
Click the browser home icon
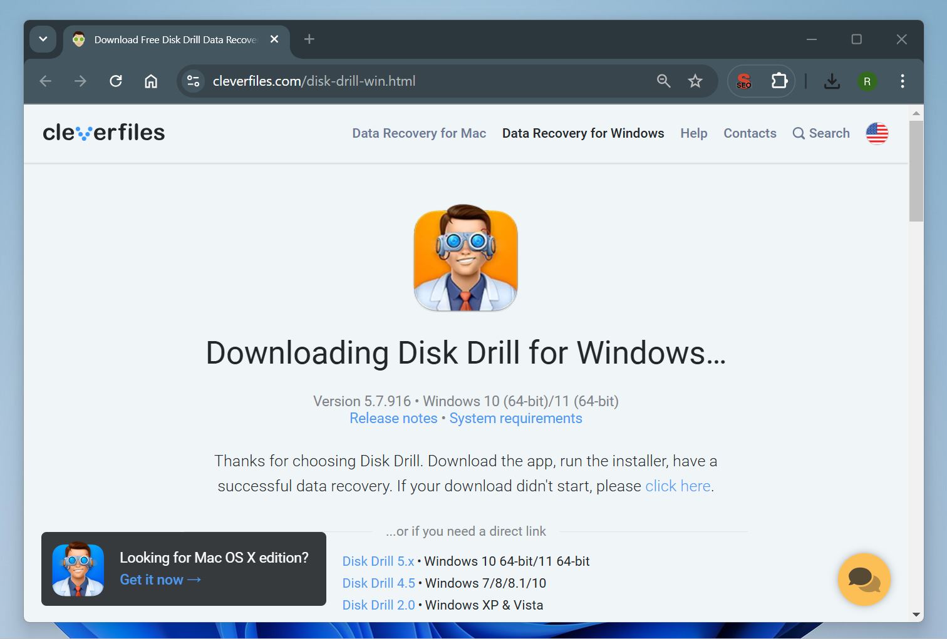point(151,81)
